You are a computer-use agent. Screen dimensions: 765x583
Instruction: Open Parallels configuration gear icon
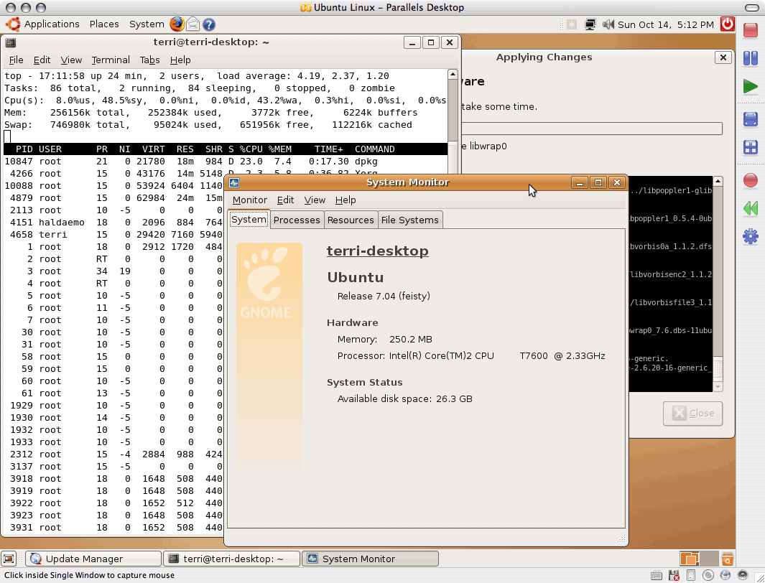[x=750, y=235]
